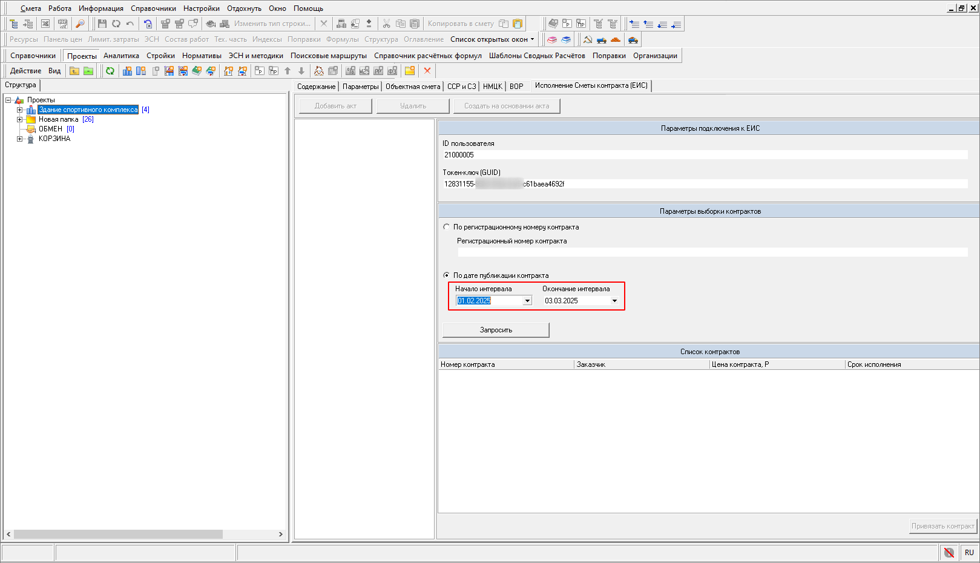This screenshot has width=980, height=563.
Task: Click the magnifier search icon
Action: [80, 24]
